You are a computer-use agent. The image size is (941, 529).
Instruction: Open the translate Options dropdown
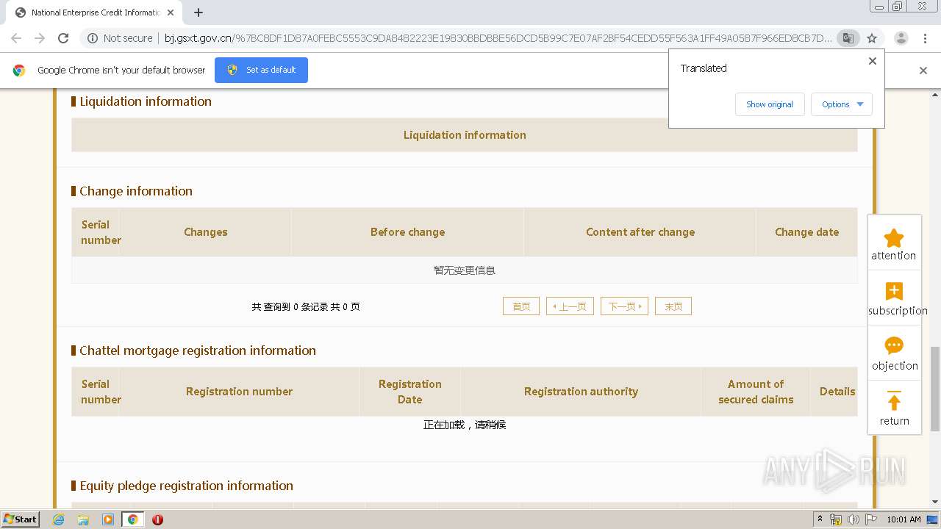pos(842,104)
